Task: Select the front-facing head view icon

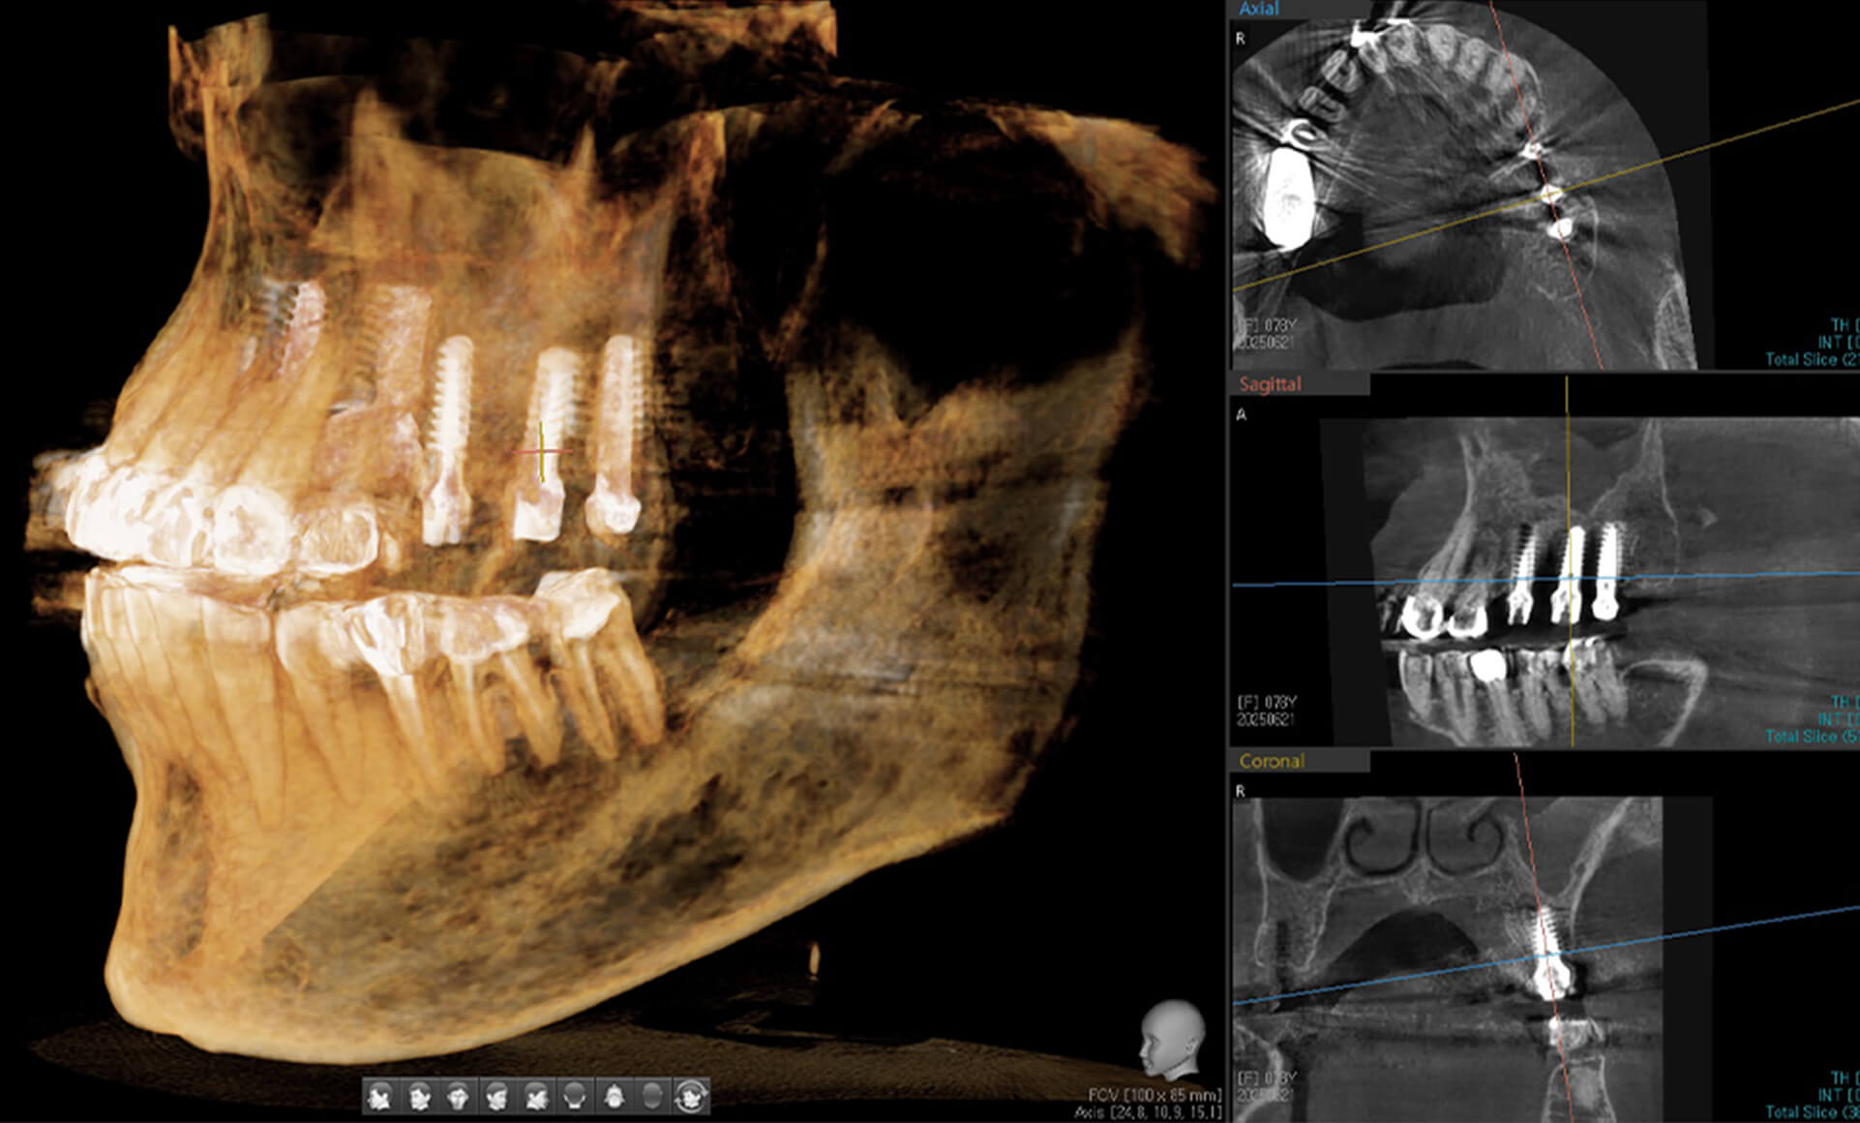Action: 458,1097
